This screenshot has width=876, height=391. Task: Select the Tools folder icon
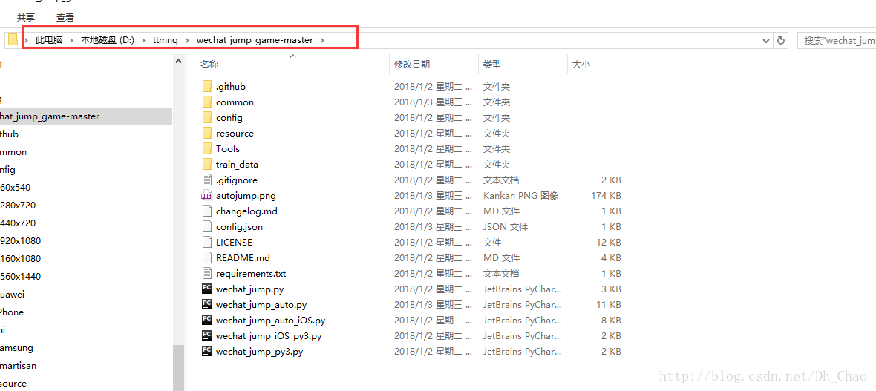[x=206, y=149]
